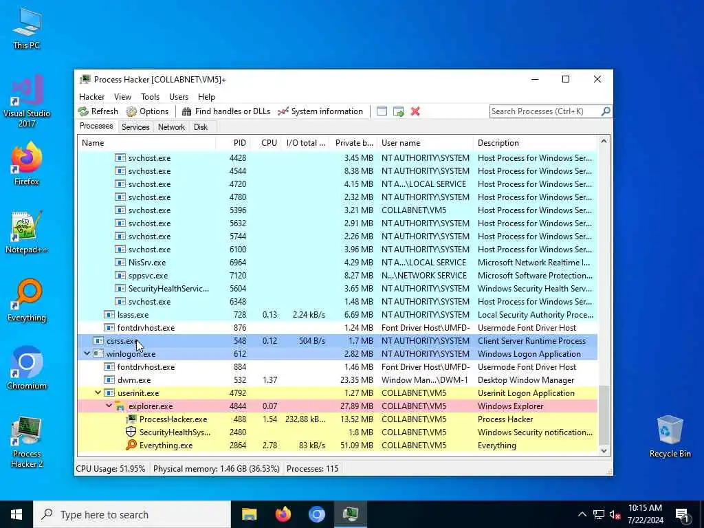This screenshot has height=528, width=704.
Task: Sort by the PID column header
Action: (x=232, y=143)
